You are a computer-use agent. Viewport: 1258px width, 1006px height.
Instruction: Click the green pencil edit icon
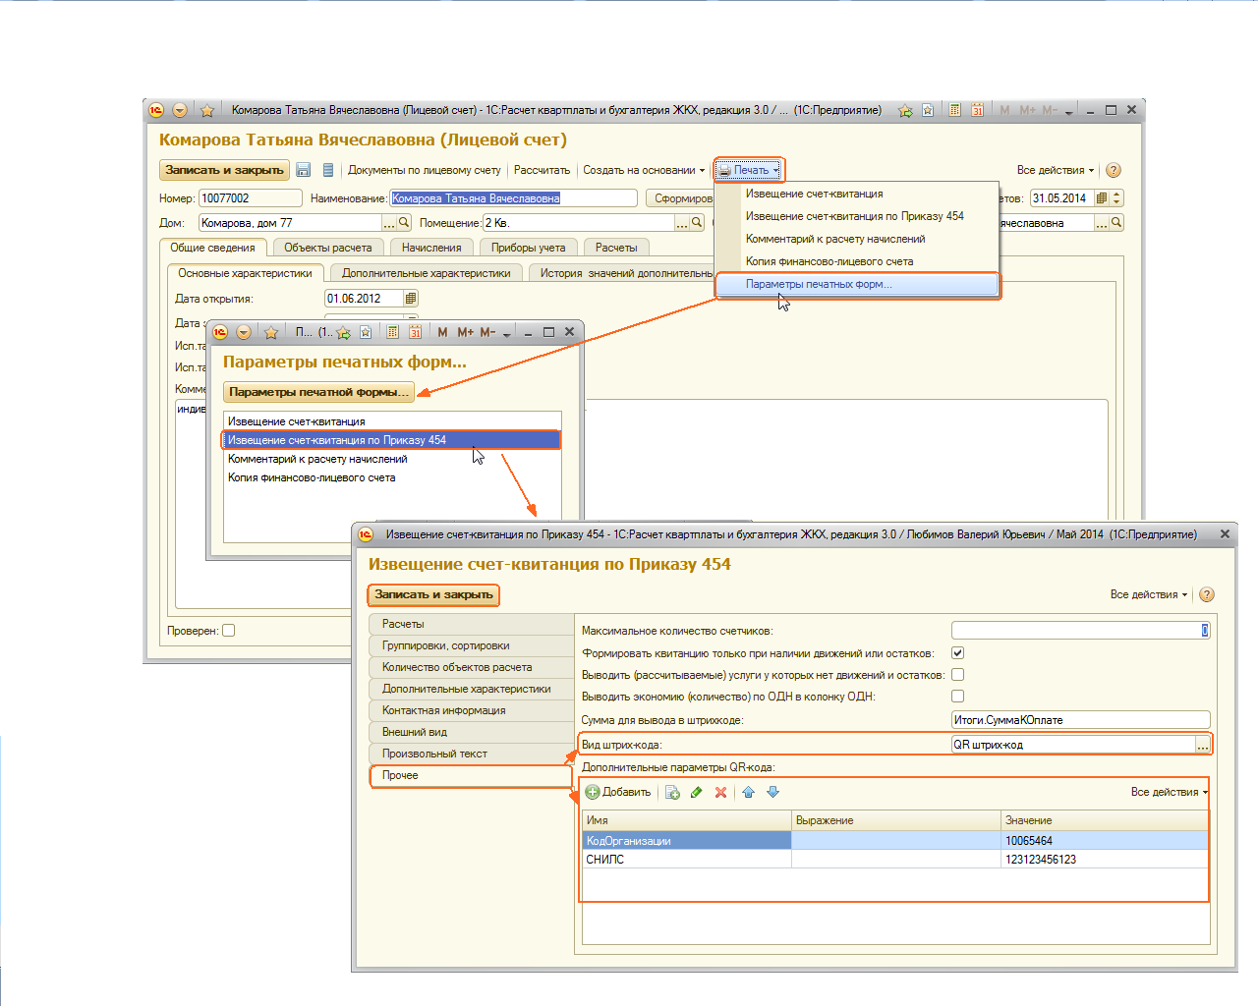pos(697,792)
